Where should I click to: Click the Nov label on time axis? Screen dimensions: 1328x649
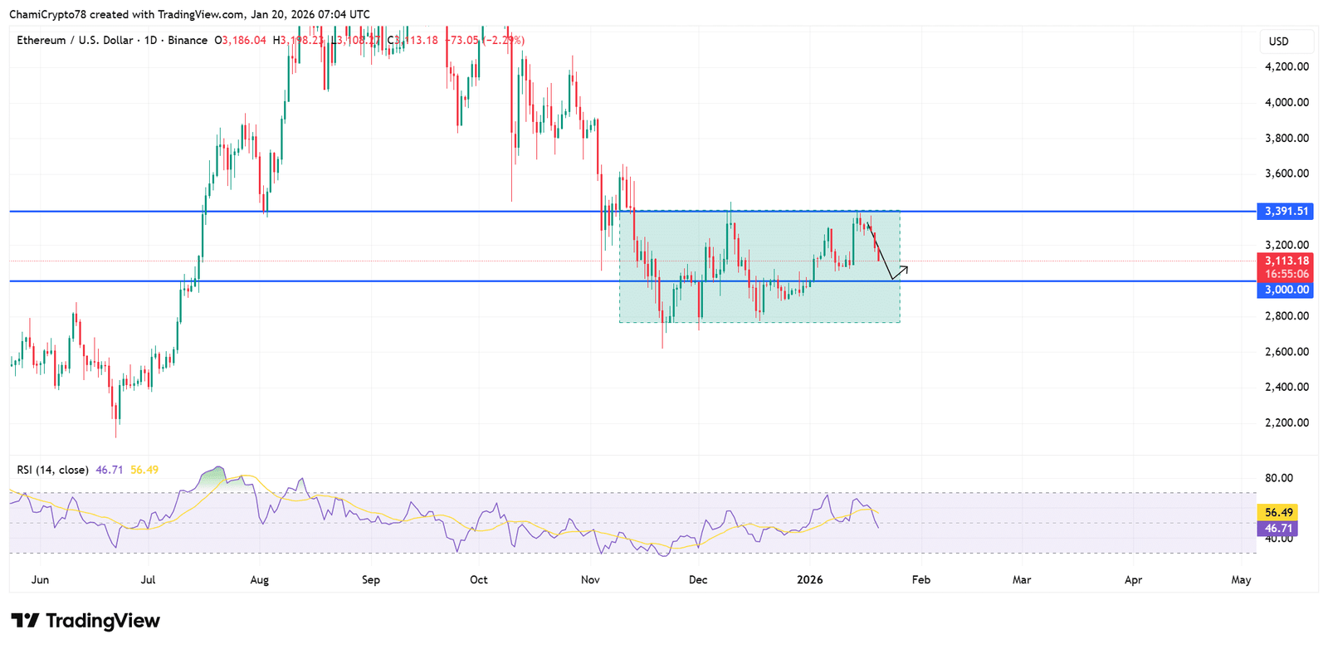pyautogui.click(x=590, y=579)
